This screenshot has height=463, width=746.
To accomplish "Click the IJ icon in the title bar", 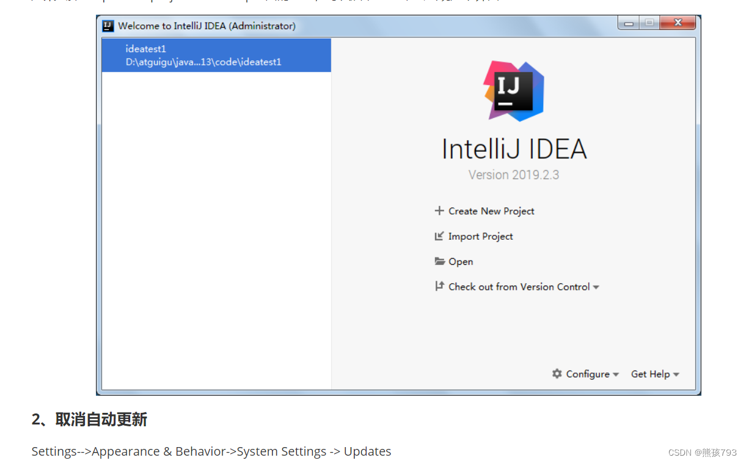I will coord(108,26).
